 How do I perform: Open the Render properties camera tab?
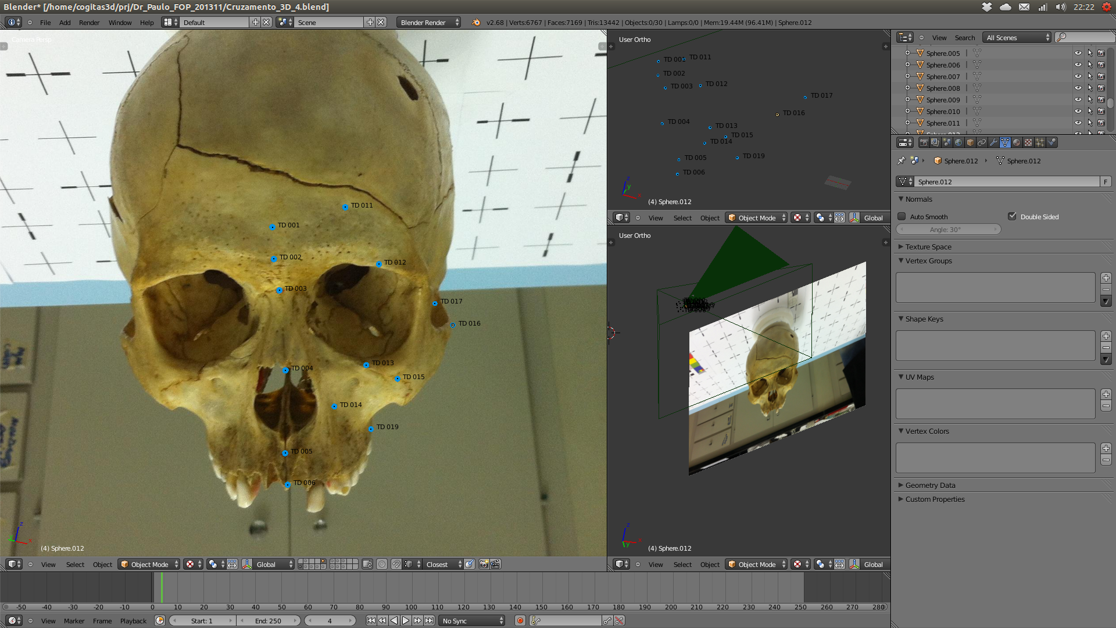[x=924, y=142]
